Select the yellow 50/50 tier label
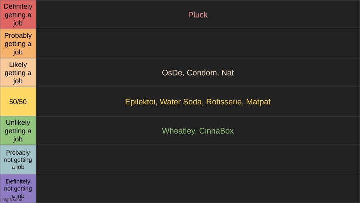 (18, 101)
